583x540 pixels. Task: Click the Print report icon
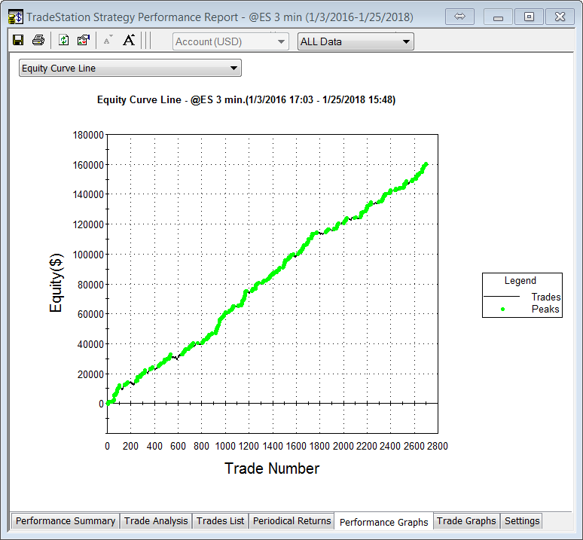(38, 41)
